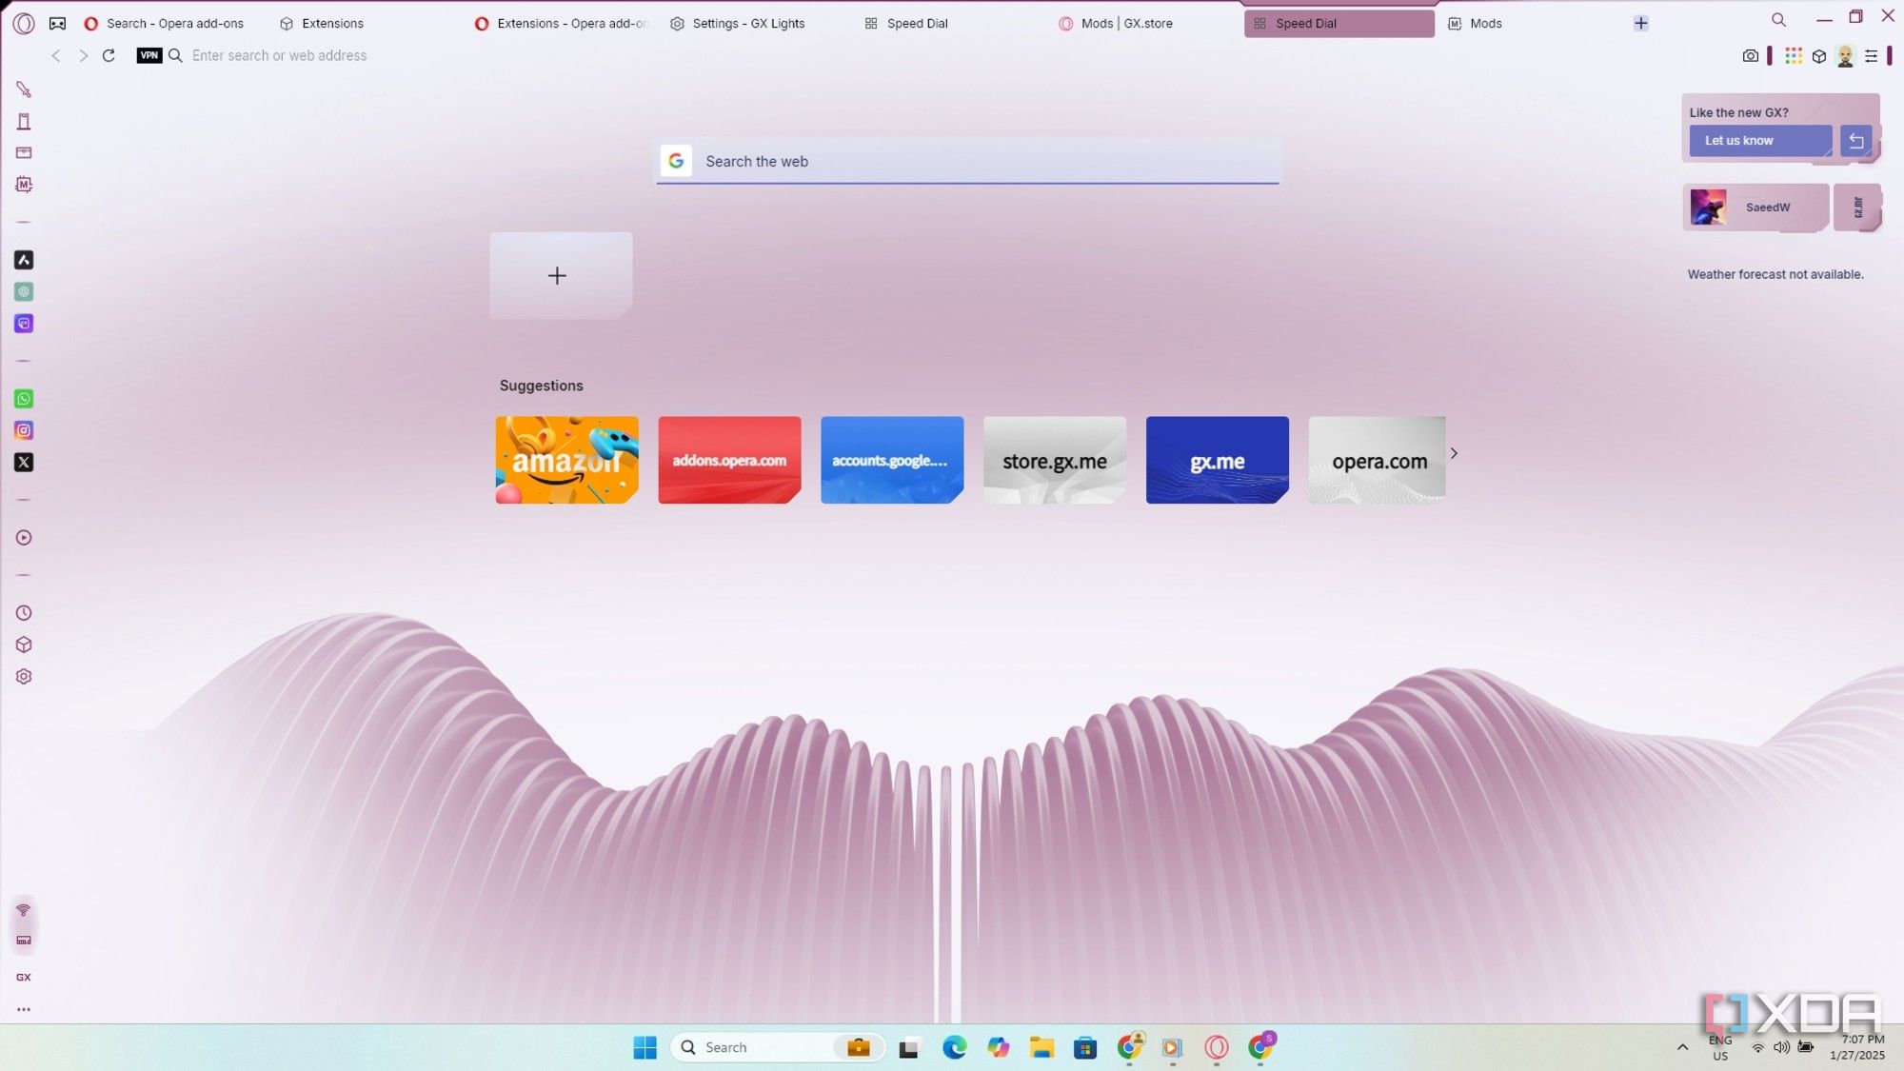Enable Wi-Fi panel at sidebar bottom
1904x1071 pixels.
coord(24,911)
